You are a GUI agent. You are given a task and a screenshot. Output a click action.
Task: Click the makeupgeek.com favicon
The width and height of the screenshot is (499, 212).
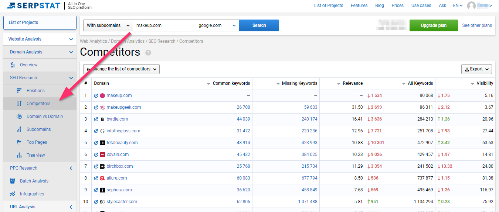tap(102, 107)
